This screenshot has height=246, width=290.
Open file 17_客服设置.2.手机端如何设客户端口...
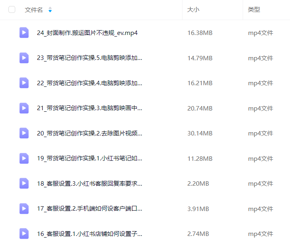(89, 209)
